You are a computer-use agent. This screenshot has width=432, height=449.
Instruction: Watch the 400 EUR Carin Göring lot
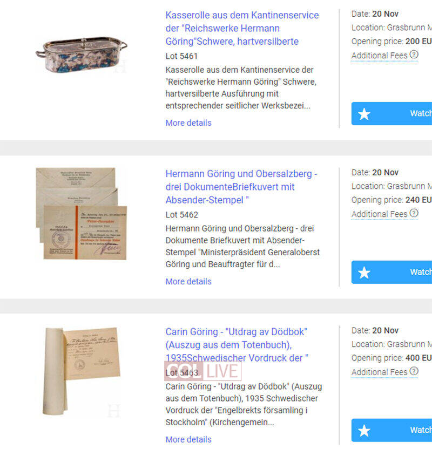(x=391, y=431)
